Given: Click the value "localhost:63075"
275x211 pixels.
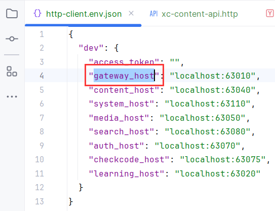Looking at the screenshot, I should point(223,160).
